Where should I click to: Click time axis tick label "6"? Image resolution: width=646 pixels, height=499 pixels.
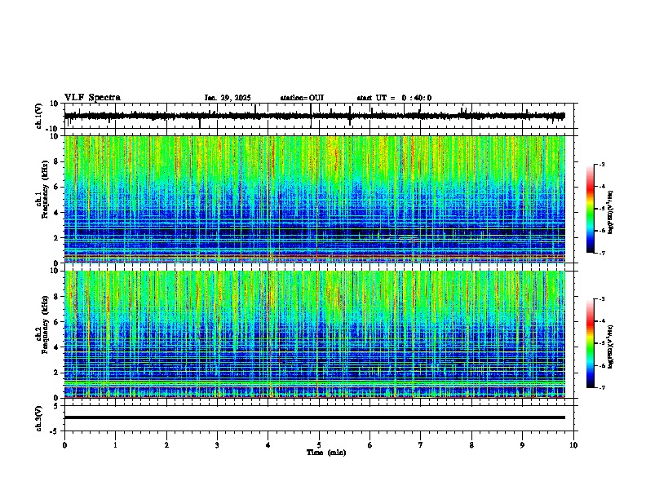pos(370,445)
